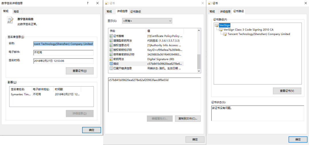309x145 pixels.
Task: Click the 编辑属性 button
Action: [160, 119]
